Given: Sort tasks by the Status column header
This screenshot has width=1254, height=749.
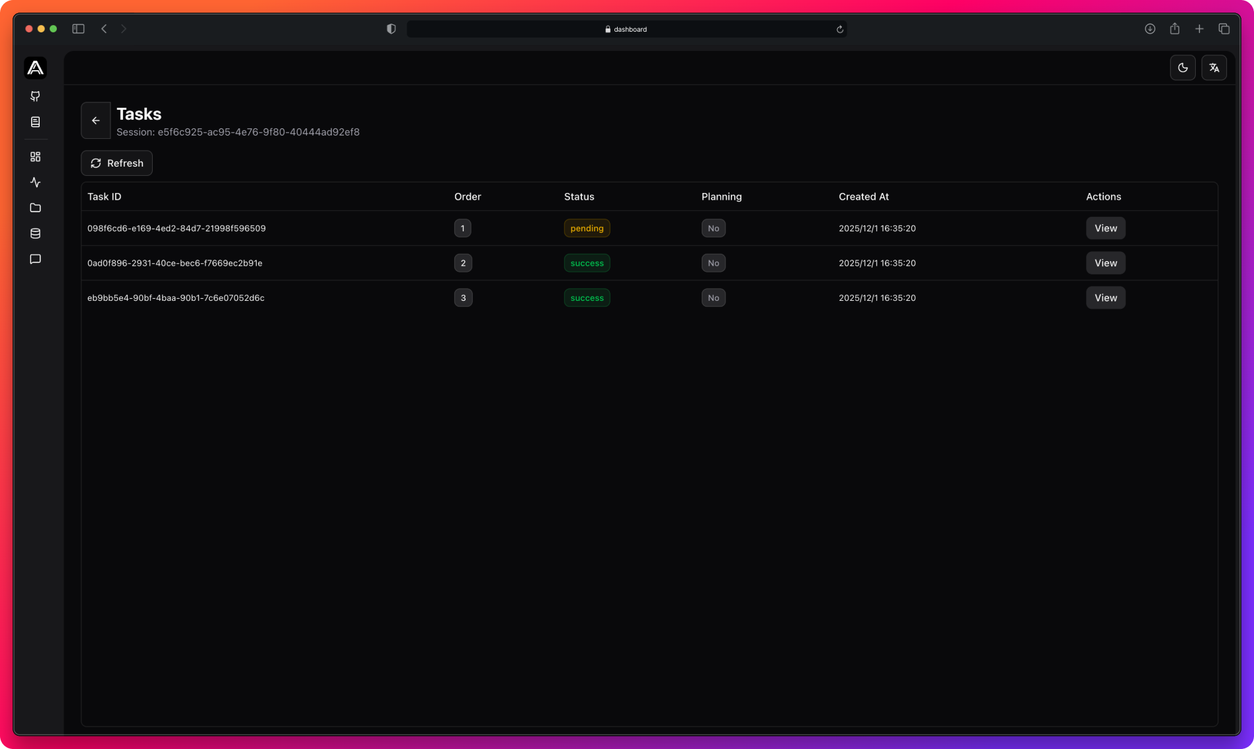Looking at the screenshot, I should pos(579,196).
